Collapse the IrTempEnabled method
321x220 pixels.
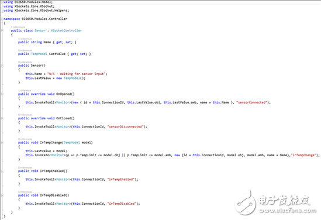[2, 171]
